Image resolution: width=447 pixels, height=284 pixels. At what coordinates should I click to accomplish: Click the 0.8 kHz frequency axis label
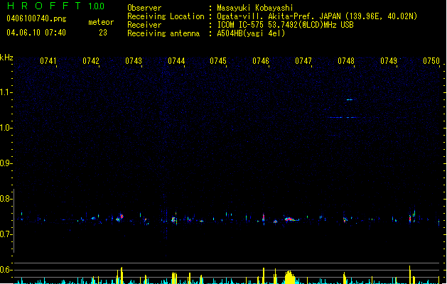(x=6, y=199)
